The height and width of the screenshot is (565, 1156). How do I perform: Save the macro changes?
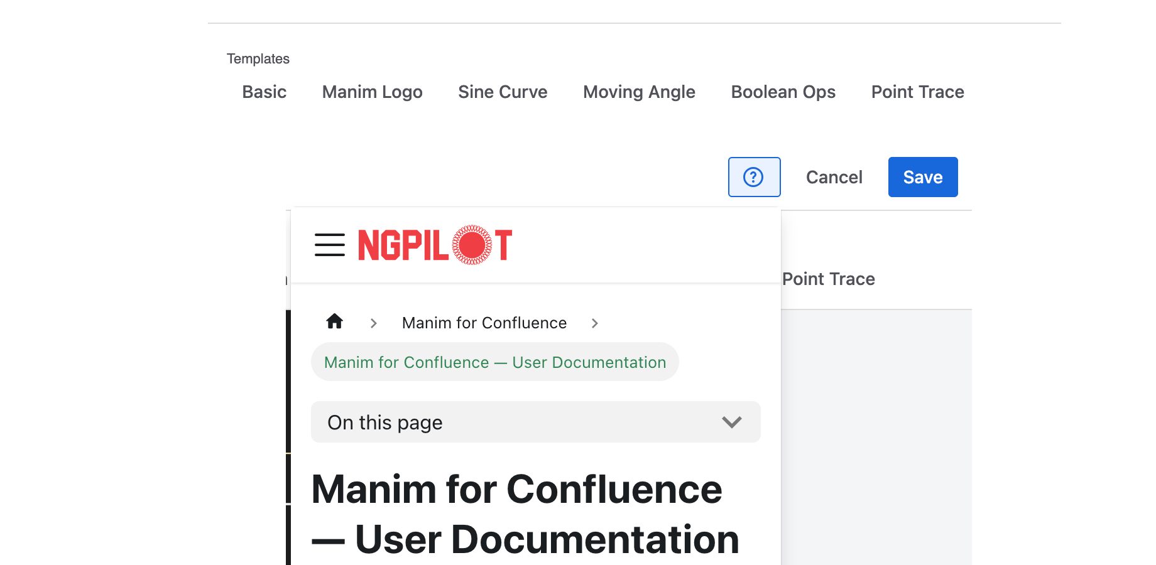(923, 177)
